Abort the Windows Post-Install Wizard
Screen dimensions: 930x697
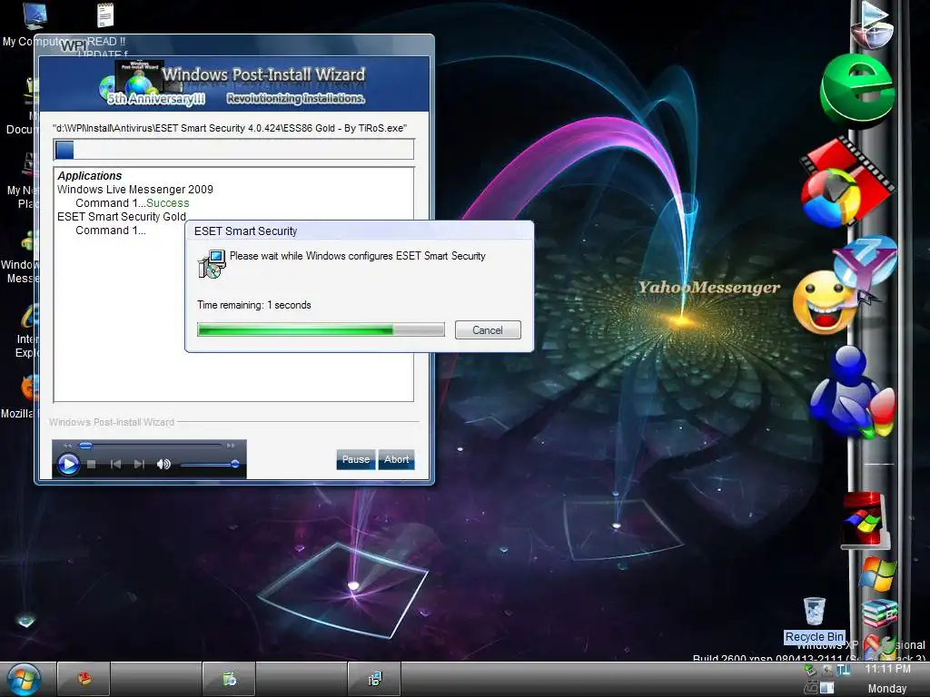click(x=396, y=459)
